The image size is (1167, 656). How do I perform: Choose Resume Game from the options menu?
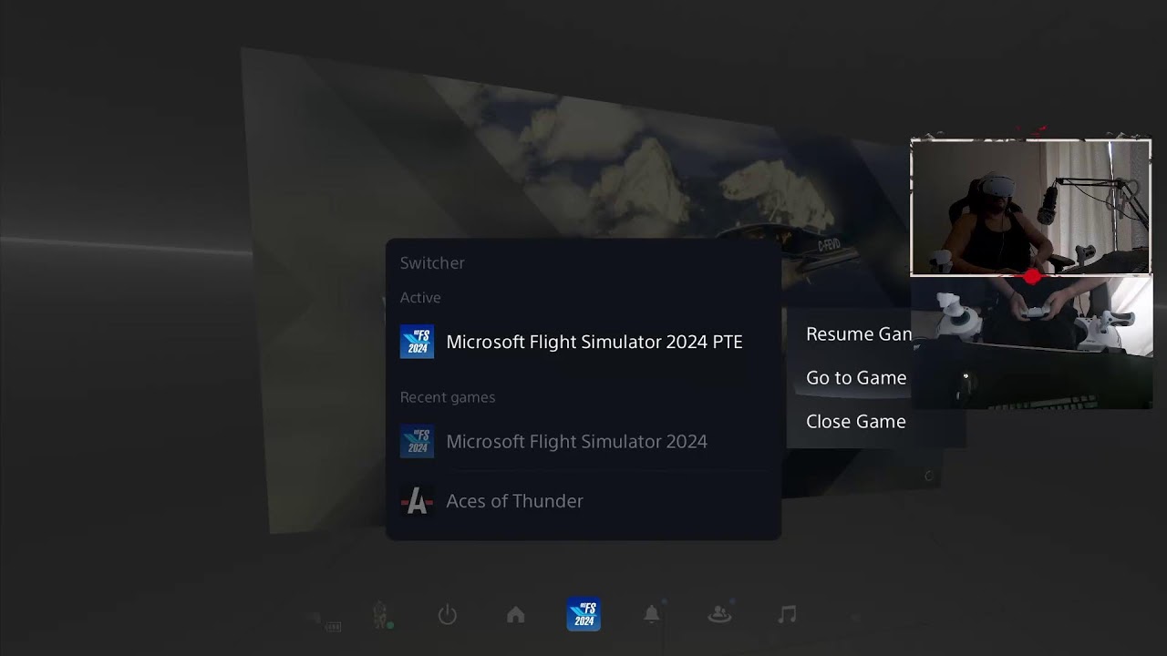pos(859,334)
